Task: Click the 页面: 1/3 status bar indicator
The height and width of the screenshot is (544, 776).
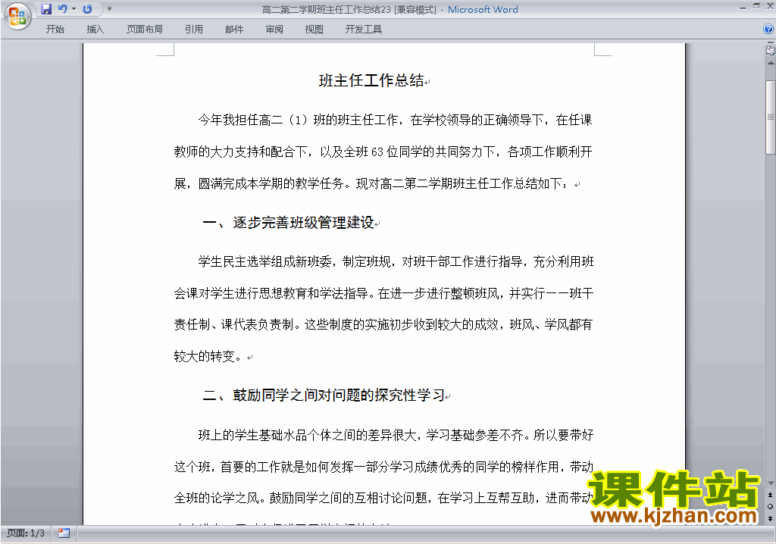Action: pyautogui.click(x=26, y=533)
